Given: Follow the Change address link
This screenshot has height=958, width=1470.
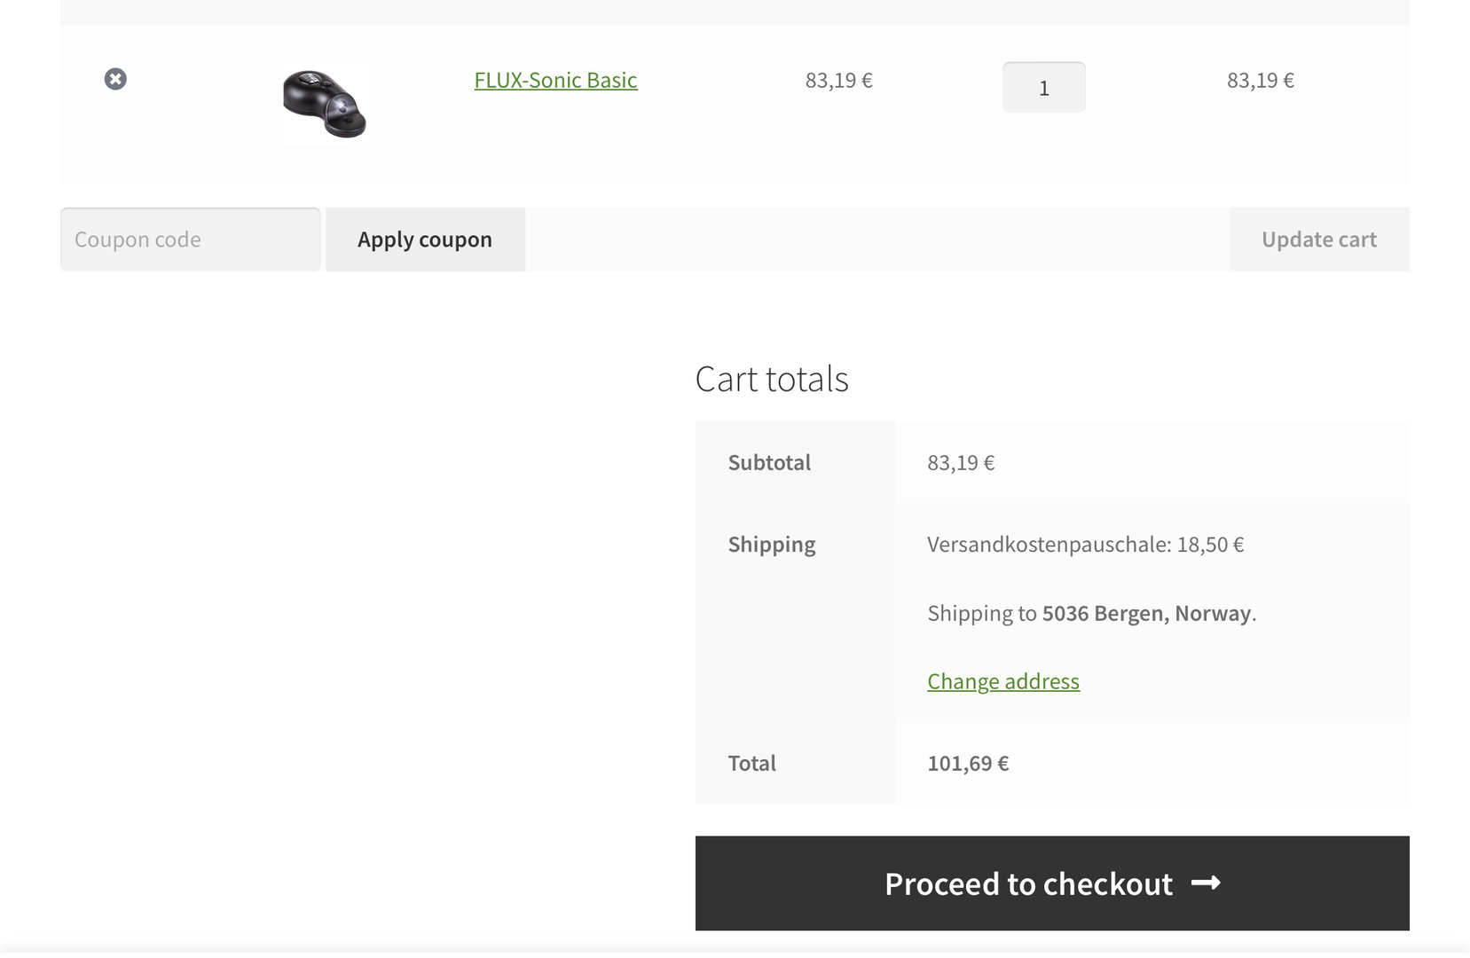Looking at the screenshot, I should pyautogui.click(x=1002, y=681).
